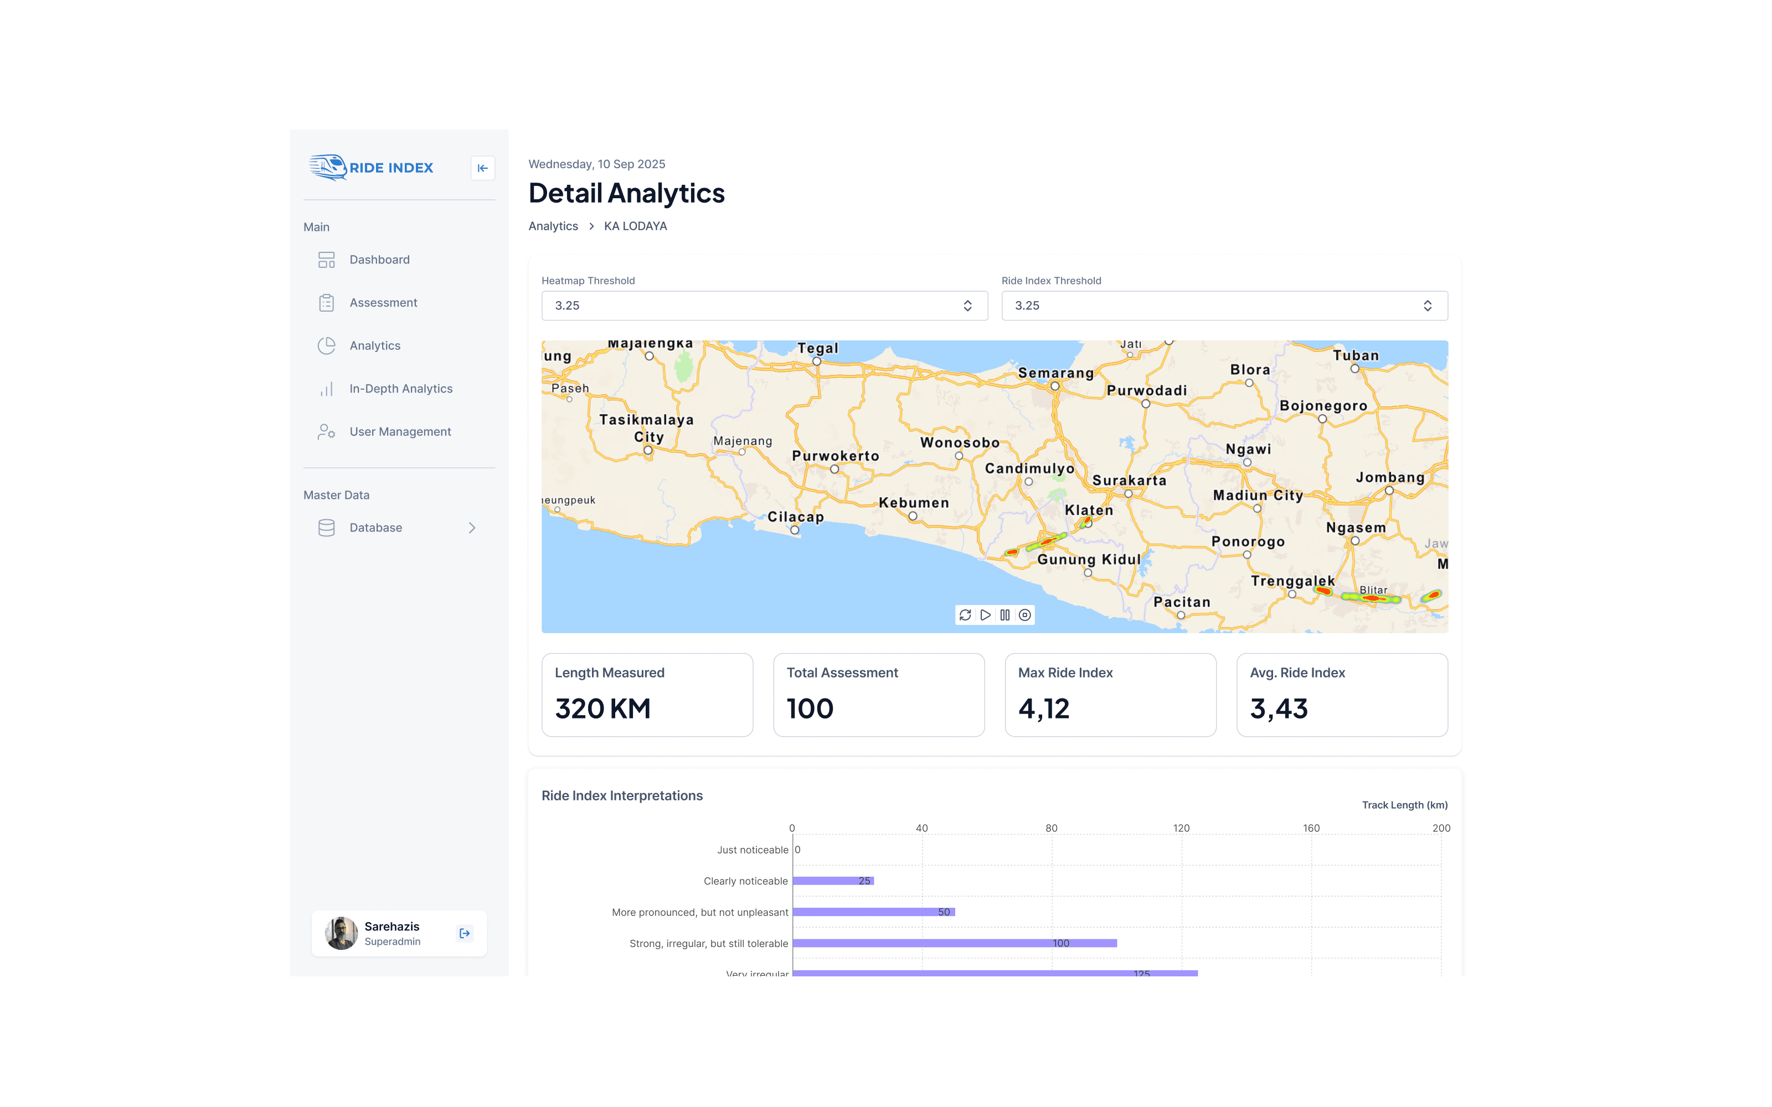Refresh the map playback

pos(965,615)
